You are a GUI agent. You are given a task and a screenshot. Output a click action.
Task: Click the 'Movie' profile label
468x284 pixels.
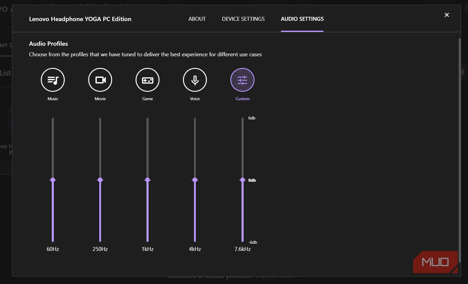tap(100, 99)
